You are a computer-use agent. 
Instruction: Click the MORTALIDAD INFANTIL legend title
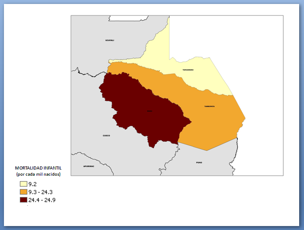38,168
